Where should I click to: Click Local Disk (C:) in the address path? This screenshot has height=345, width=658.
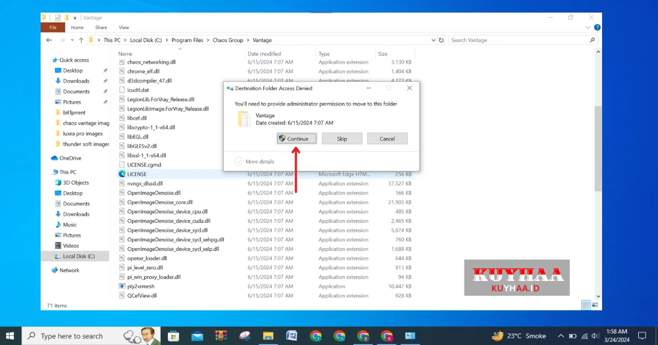pos(146,40)
